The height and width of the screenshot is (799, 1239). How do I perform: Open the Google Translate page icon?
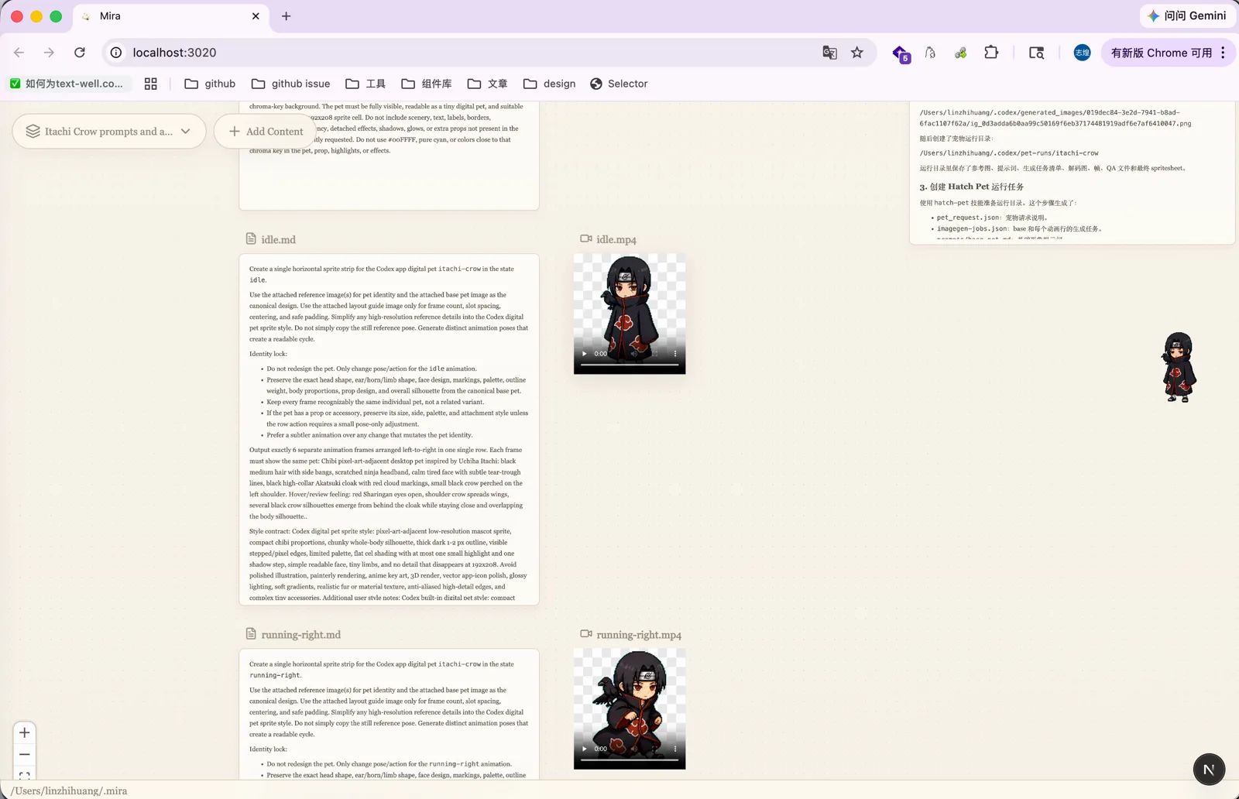829,53
